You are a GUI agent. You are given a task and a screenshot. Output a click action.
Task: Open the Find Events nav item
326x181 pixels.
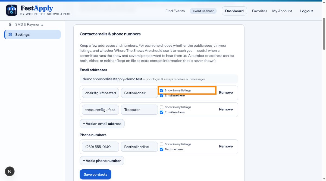[175, 11]
